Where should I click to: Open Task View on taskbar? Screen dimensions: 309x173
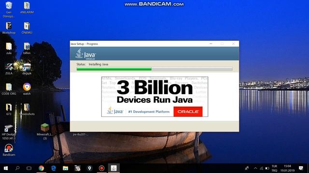(x=29, y=168)
